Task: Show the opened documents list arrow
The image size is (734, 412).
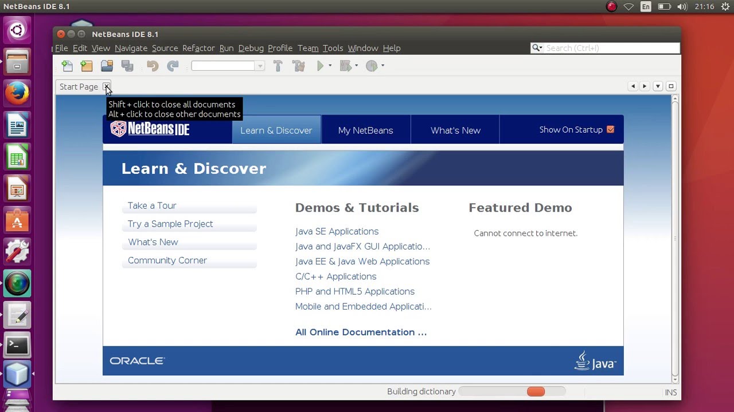Action: tap(658, 86)
